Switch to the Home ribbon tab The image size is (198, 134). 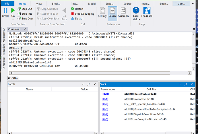point(23,4)
